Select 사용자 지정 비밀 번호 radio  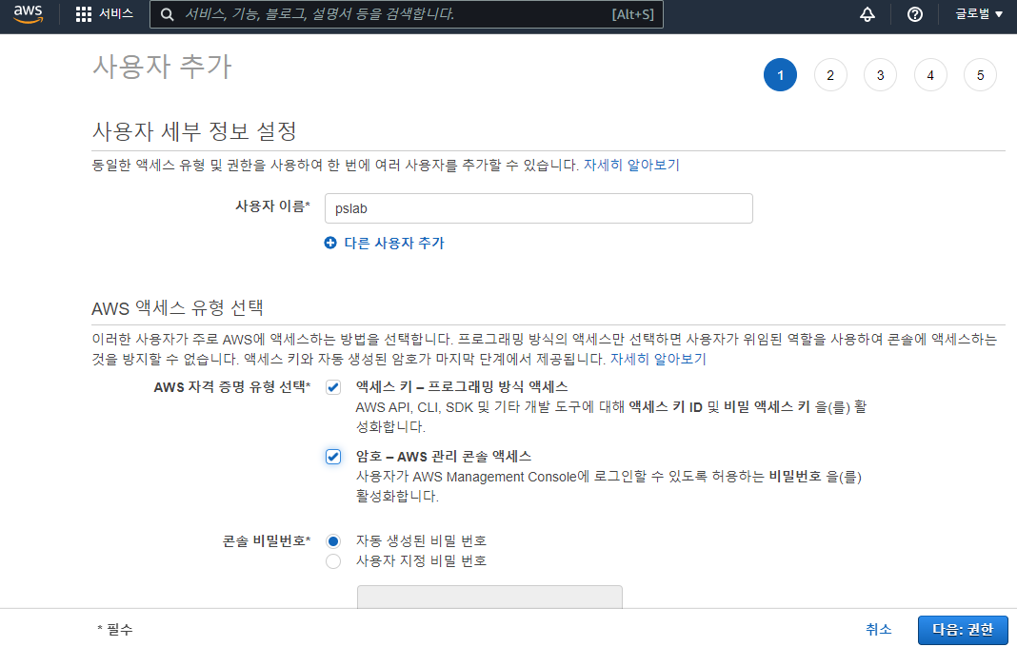click(332, 560)
